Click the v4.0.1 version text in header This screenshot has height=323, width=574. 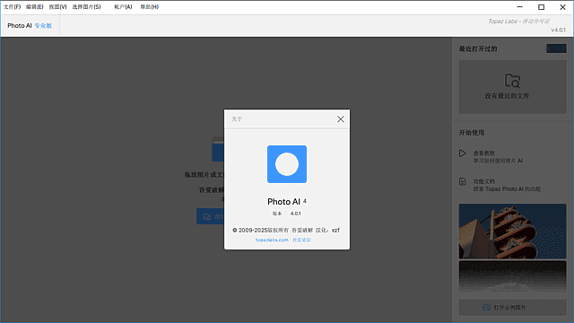(558, 30)
